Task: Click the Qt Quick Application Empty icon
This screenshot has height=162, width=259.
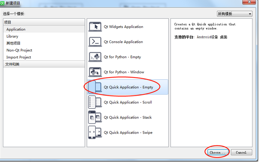Action: tap(95, 87)
